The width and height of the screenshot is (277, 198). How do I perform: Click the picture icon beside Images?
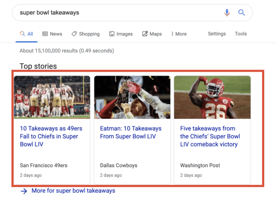point(112,34)
